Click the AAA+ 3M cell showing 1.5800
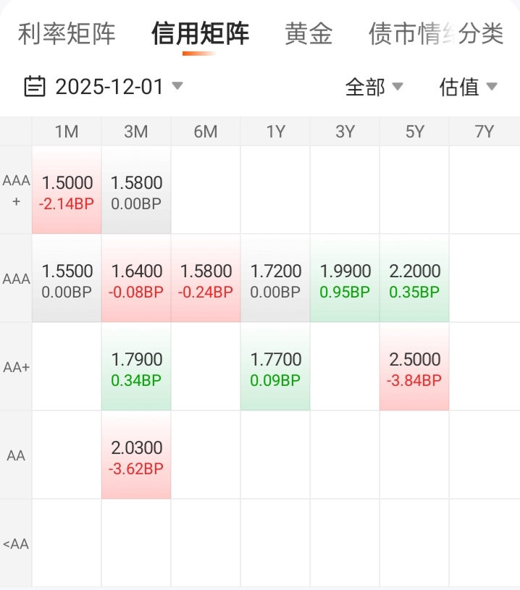 coord(136,192)
